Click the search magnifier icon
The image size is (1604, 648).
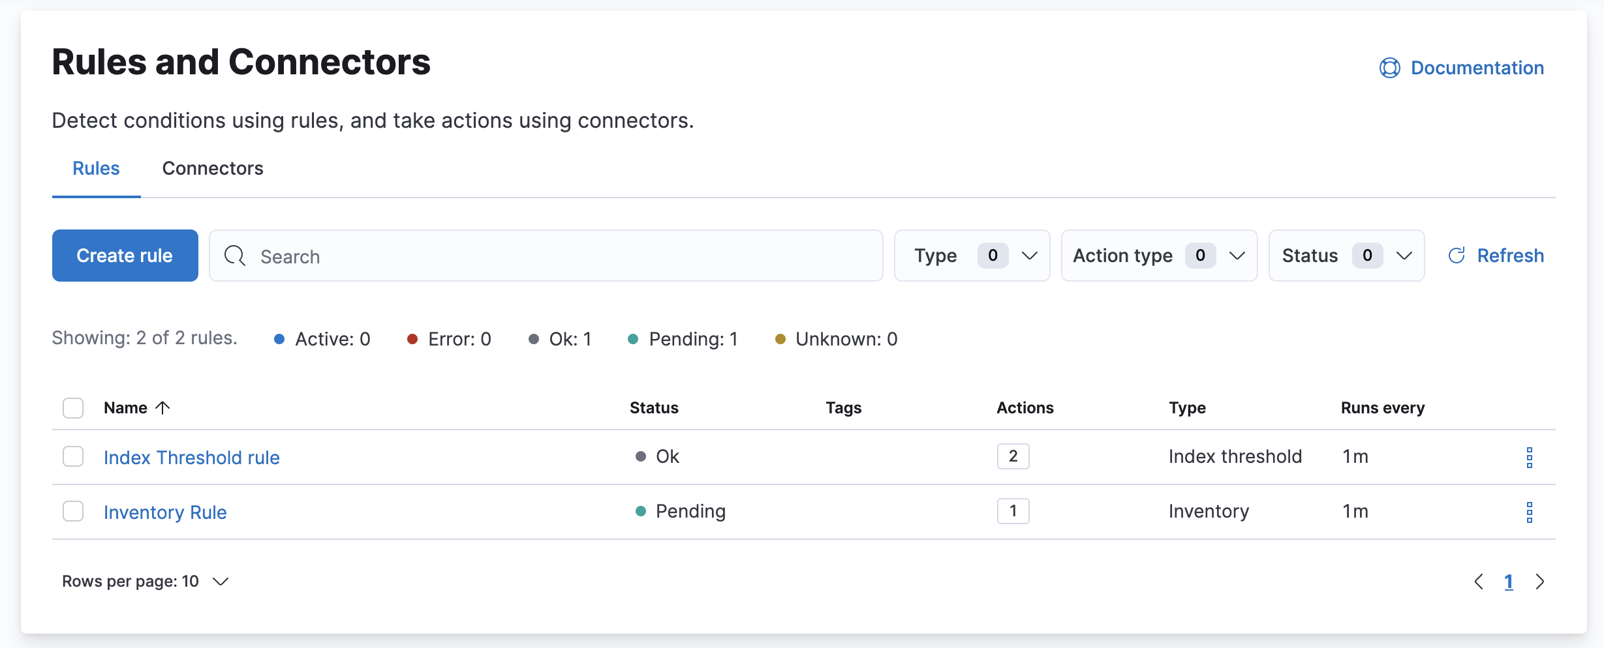(234, 256)
